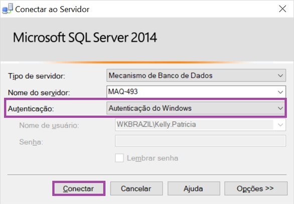The image size is (294, 204).
Task: Click the Senha label
Action: click(x=31, y=142)
